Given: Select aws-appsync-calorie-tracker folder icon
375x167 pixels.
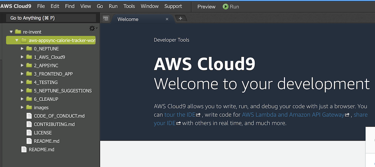Looking at the screenshot, I should (x=24, y=40).
